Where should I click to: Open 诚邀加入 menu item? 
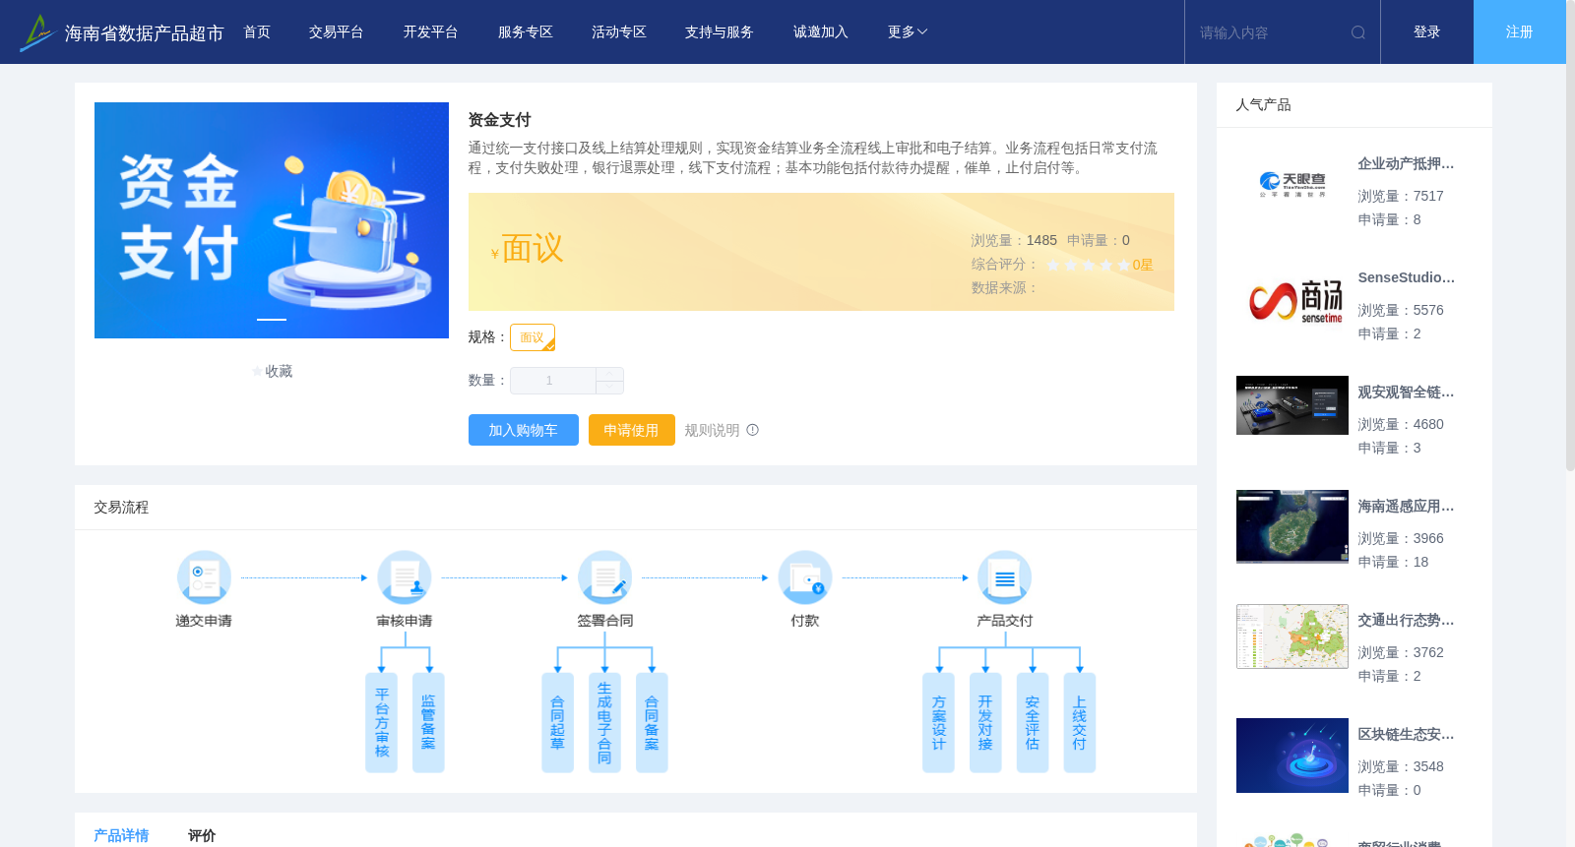(x=821, y=32)
